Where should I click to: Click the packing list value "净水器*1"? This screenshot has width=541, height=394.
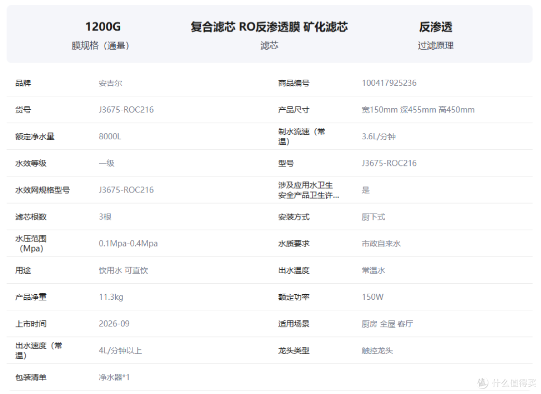coord(114,377)
